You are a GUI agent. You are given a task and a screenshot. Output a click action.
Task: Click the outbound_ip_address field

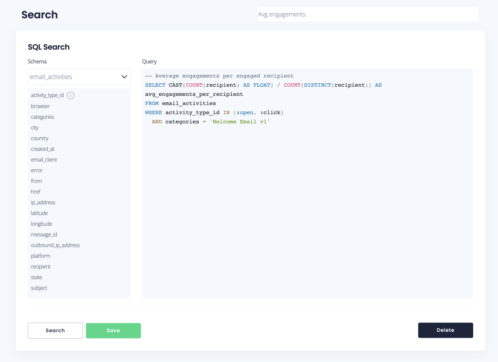[55, 245]
